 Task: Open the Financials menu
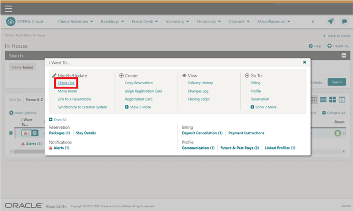(x=209, y=22)
